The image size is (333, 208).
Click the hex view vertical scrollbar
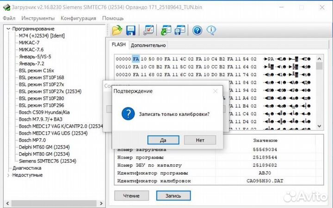click(319, 92)
